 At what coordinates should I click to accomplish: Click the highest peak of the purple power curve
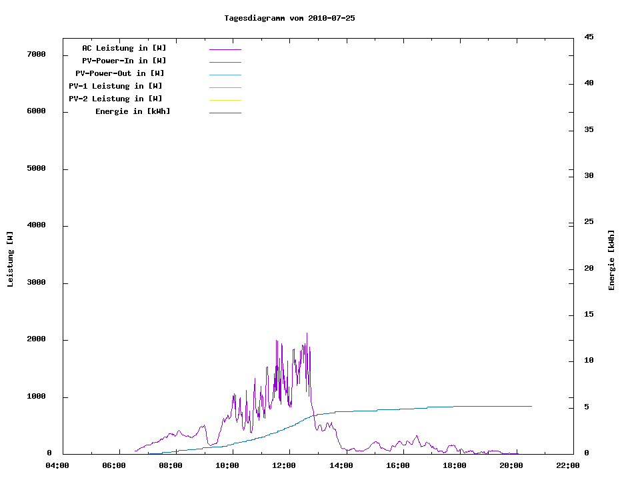(307, 334)
